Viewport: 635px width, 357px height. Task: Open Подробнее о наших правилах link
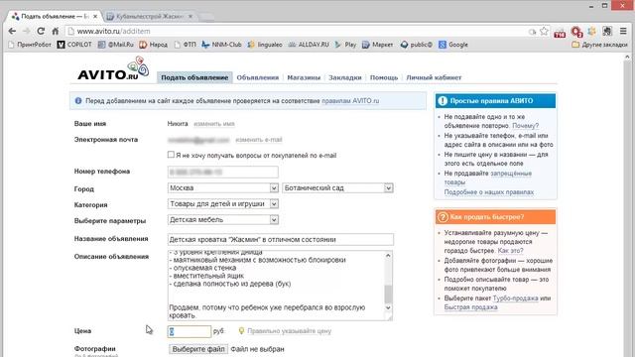click(x=489, y=191)
